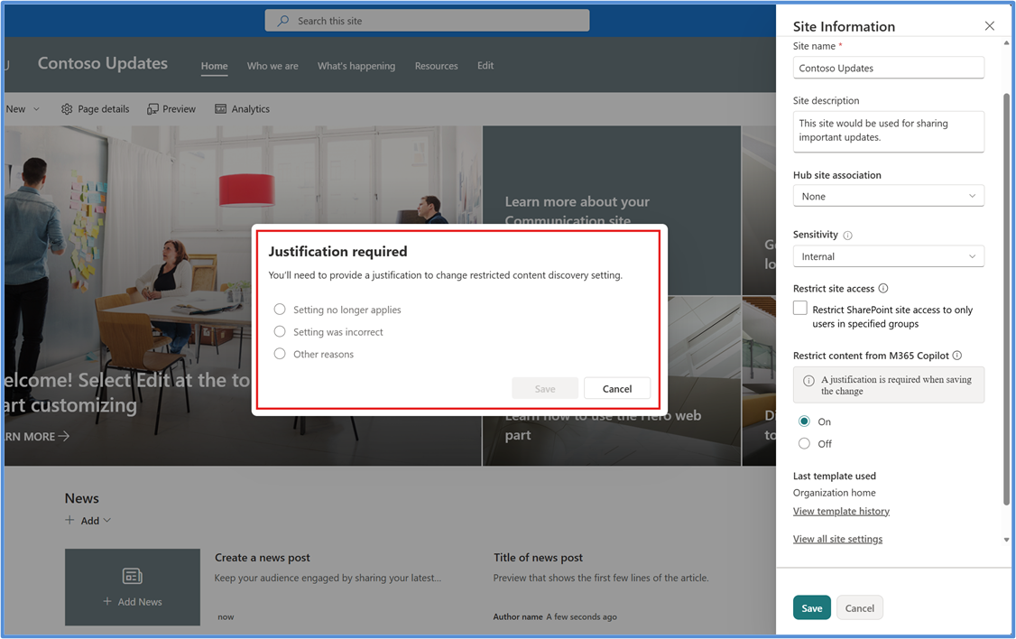Open the Sensitivity dropdown showing Internal

888,256
